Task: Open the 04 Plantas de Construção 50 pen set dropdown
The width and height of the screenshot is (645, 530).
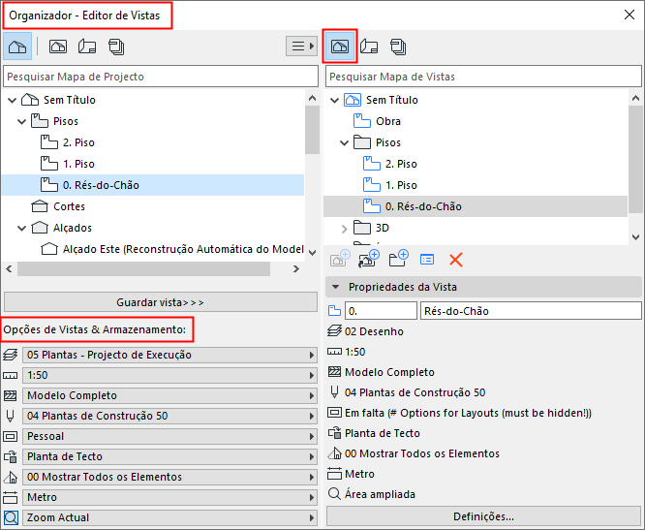Action: click(169, 416)
